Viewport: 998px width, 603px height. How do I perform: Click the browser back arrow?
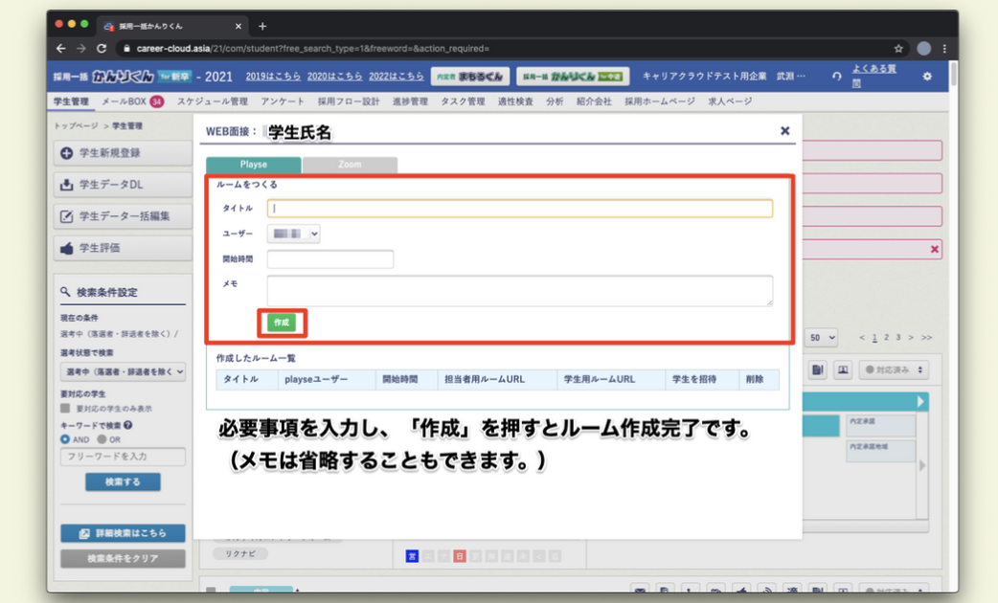point(61,49)
